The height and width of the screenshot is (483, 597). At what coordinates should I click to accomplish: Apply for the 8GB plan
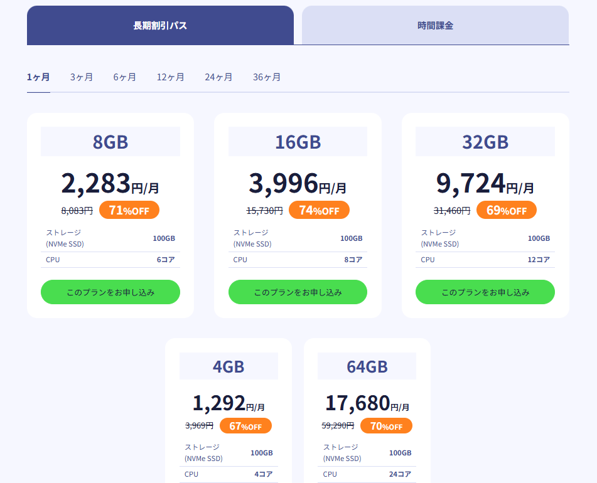(110, 292)
